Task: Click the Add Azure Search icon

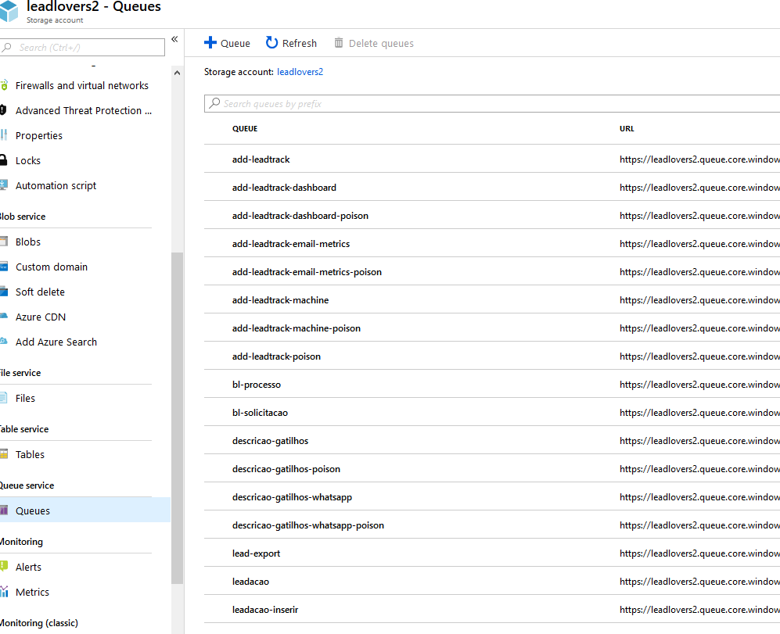Action: pyautogui.click(x=3, y=341)
